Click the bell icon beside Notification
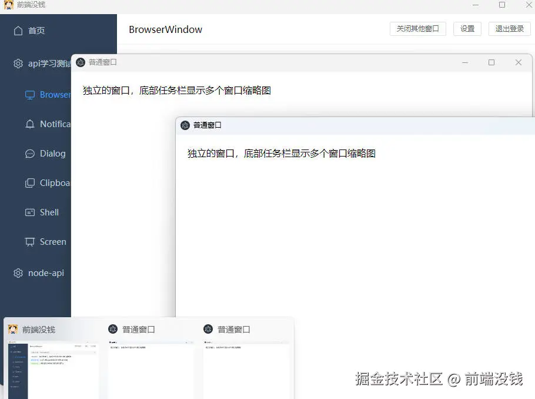535x399 pixels. (x=29, y=124)
